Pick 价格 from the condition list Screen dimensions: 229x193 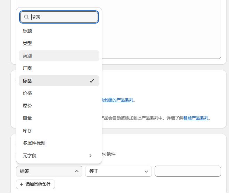coord(59,93)
